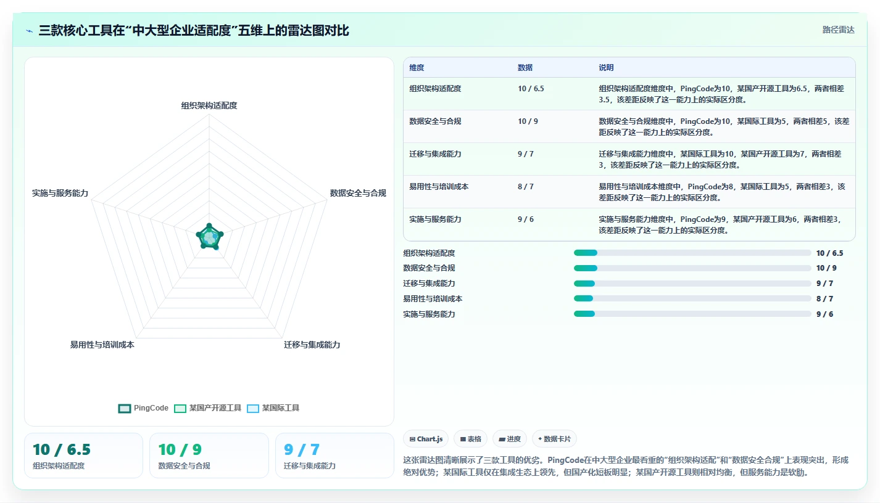Click the 9 / 6 value beside progress bar
880x503 pixels.
824,314
